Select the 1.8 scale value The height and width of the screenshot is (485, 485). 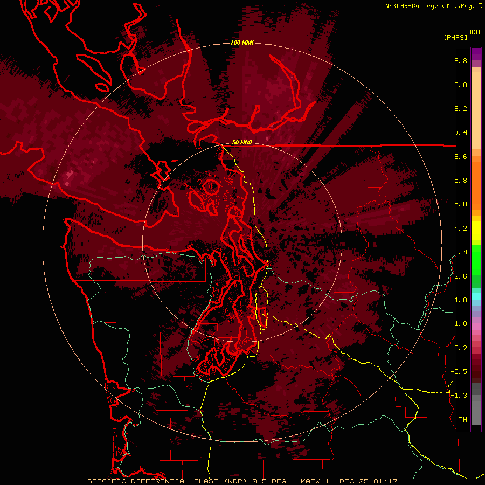(461, 300)
